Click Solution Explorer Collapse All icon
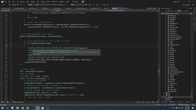The image size is (196, 110). click(178, 11)
